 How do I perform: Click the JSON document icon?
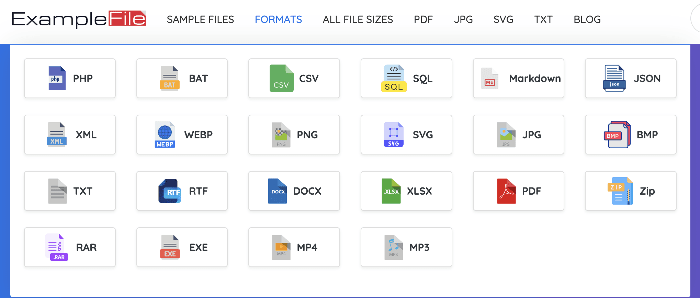tap(614, 78)
